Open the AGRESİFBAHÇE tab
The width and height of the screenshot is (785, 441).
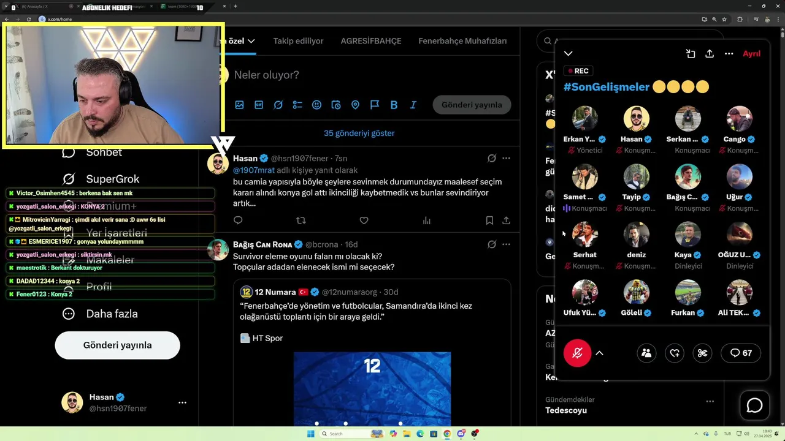(x=371, y=41)
